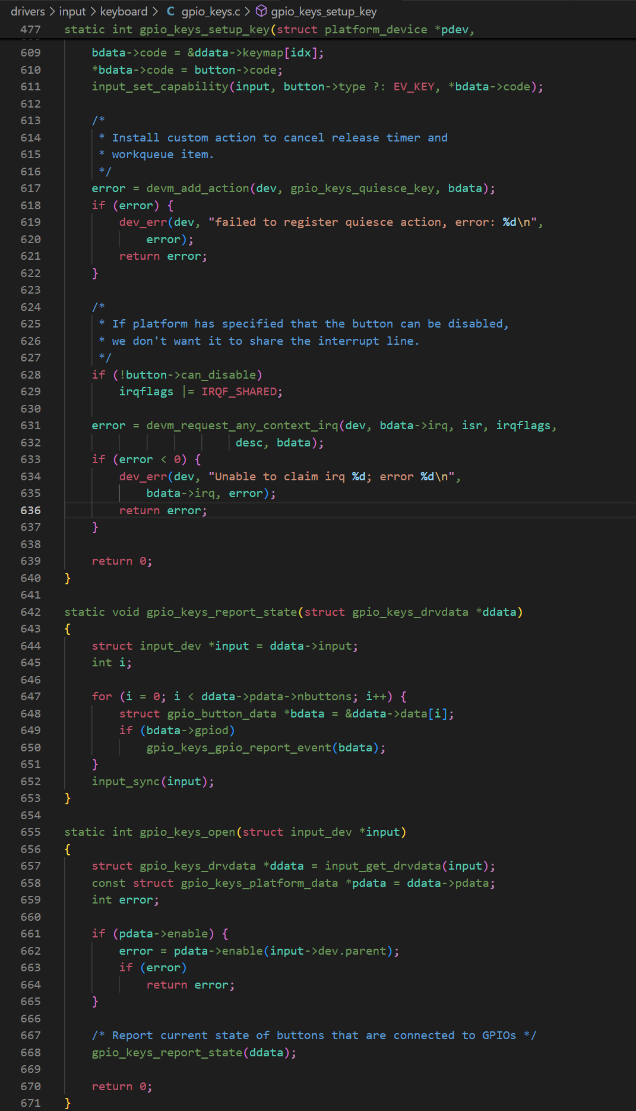Click the cube symbol icon in breadcrumb

[261, 11]
